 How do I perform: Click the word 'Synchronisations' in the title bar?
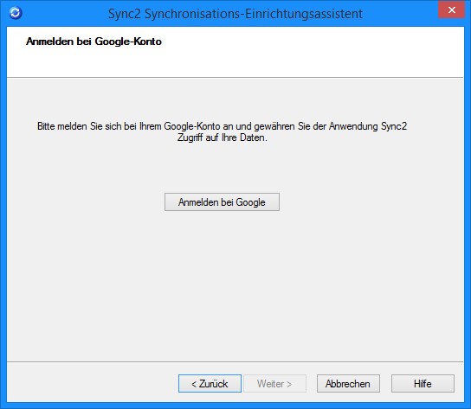click(194, 14)
